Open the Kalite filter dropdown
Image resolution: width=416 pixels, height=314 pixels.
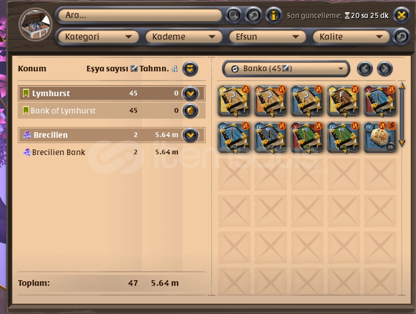pyautogui.click(x=351, y=37)
